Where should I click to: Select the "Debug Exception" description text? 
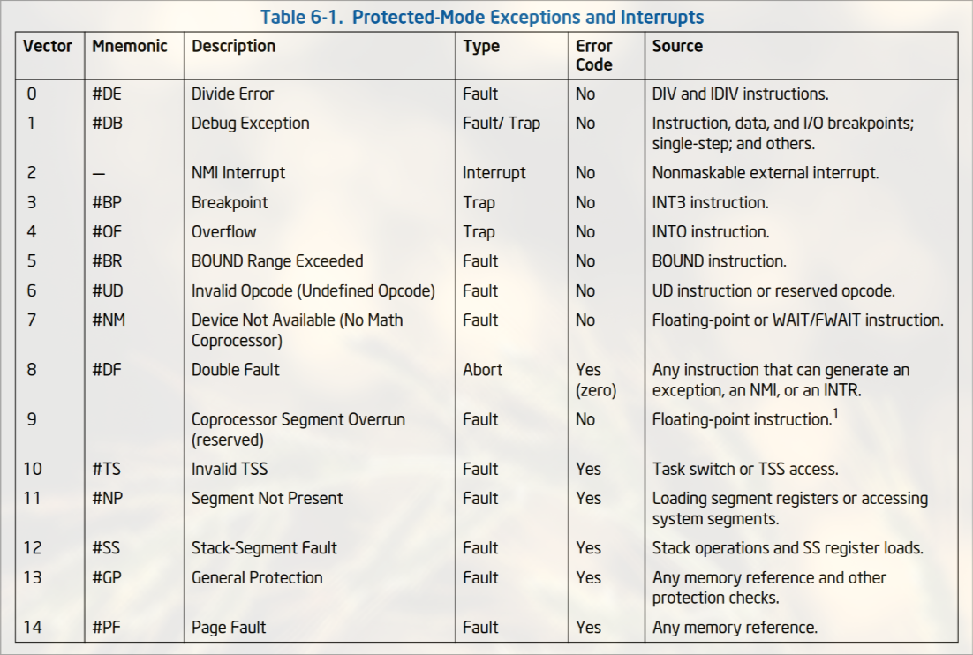point(251,123)
